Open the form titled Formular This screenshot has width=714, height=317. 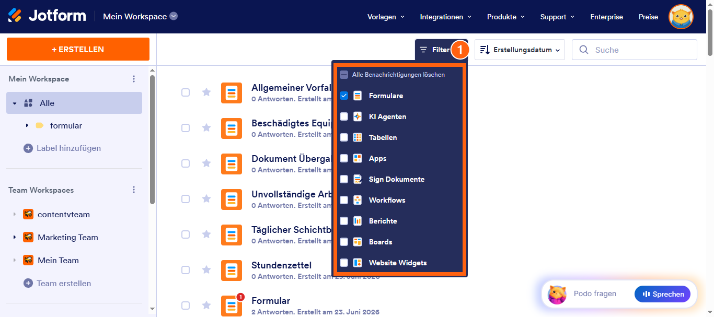pyautogui.click(x=271, y=301)
